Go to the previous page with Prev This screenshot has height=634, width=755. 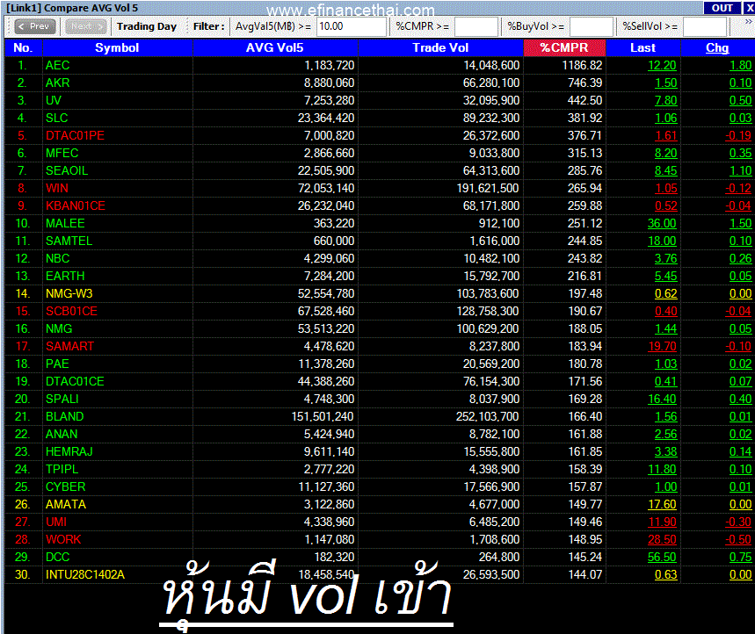(34, 26)
